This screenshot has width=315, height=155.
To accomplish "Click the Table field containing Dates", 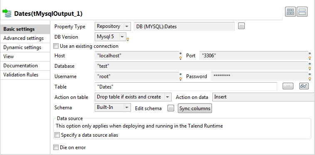I will click(186, 87).
